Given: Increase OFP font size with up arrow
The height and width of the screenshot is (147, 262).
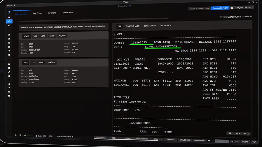Looking at the screenshot, I should [x=246, y=133].
